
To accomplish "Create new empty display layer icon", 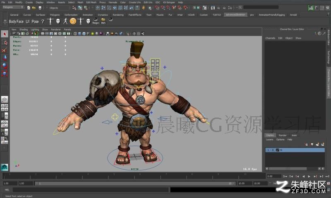I will [x=317, y=144].
